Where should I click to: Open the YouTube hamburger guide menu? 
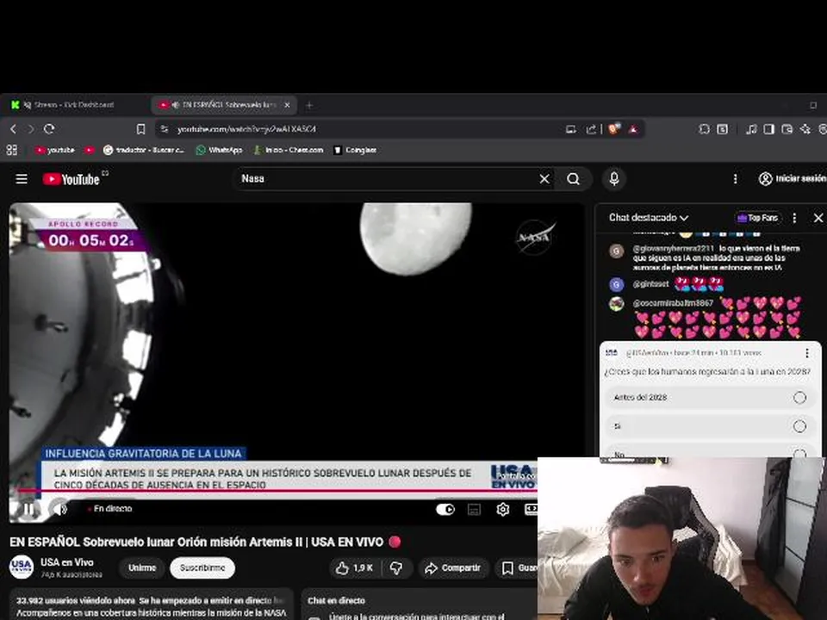(x=21, y=179)
